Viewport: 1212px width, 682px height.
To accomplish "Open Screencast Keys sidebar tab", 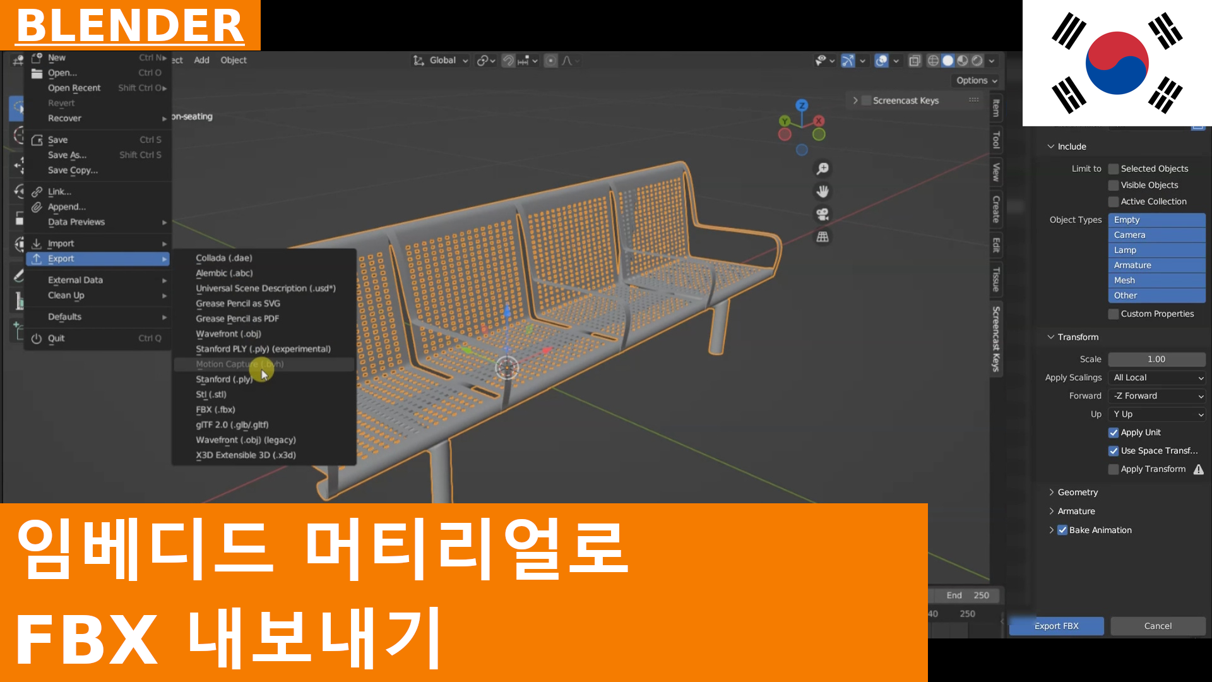I will [995, 339].
